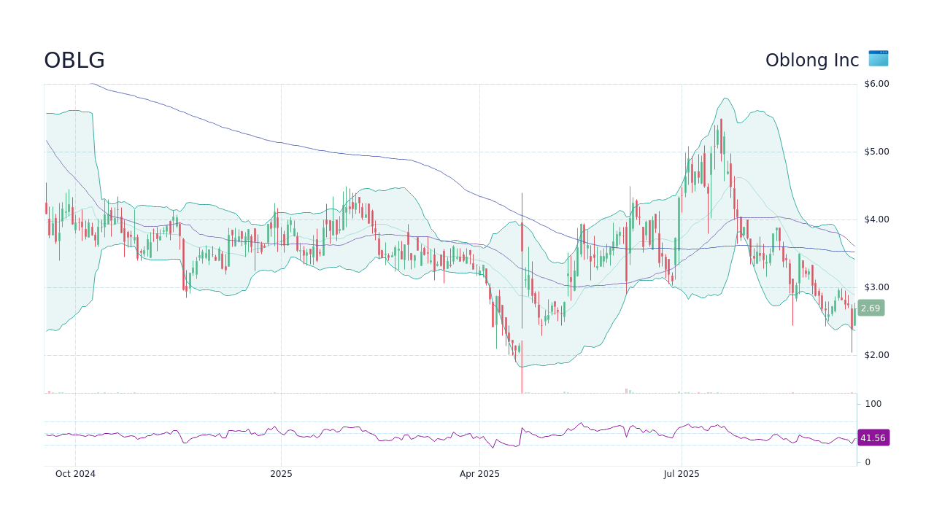Select the OBLG ticker heading
The image size is (934, 525).
coord(74,61)
